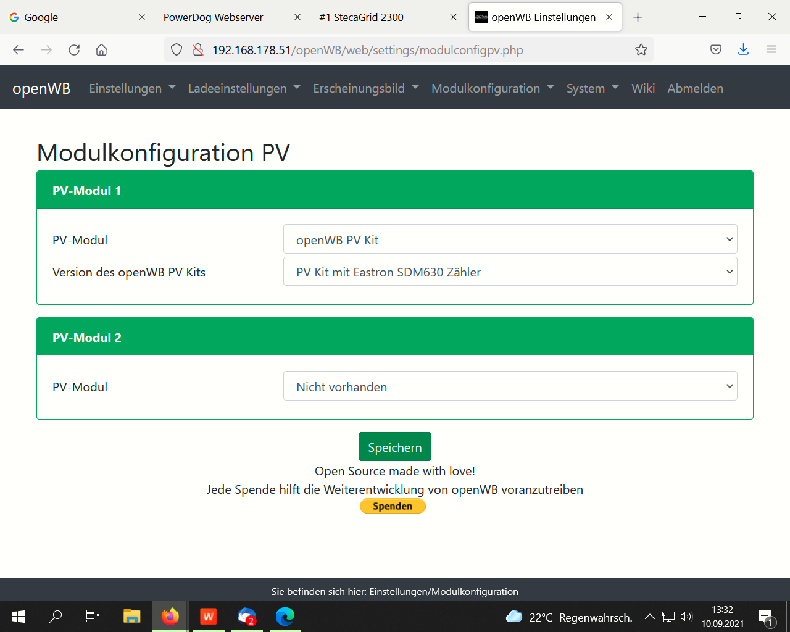Click the footer breadcrumb Einstellungen/Modulkonfiguration text
This screenshot has width=790, height=632.
coord(444,591)
